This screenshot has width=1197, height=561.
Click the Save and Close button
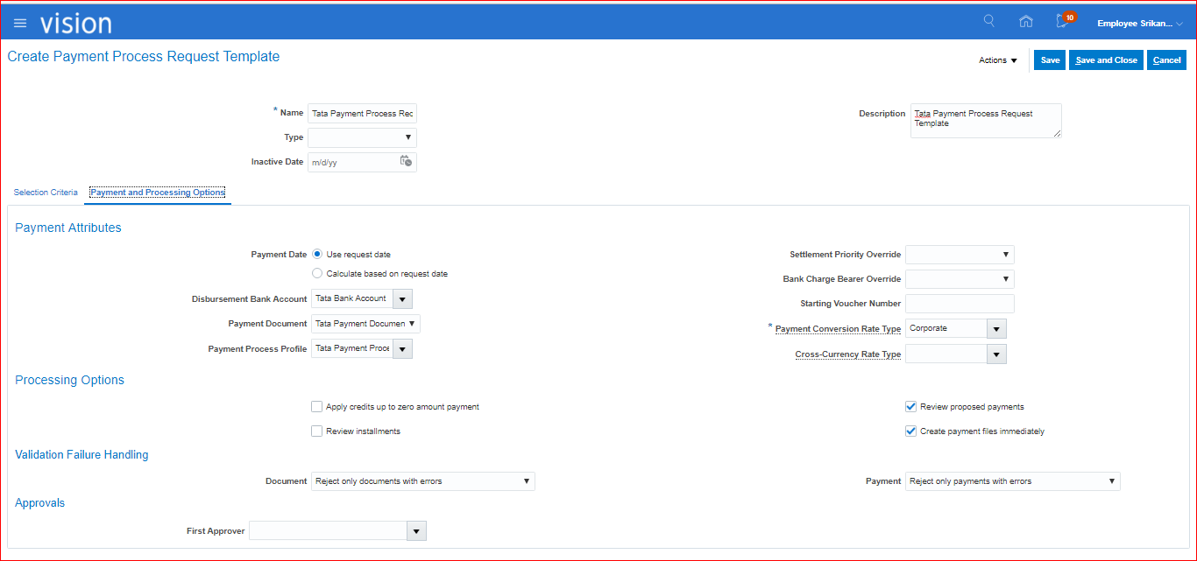(1106, 60)
